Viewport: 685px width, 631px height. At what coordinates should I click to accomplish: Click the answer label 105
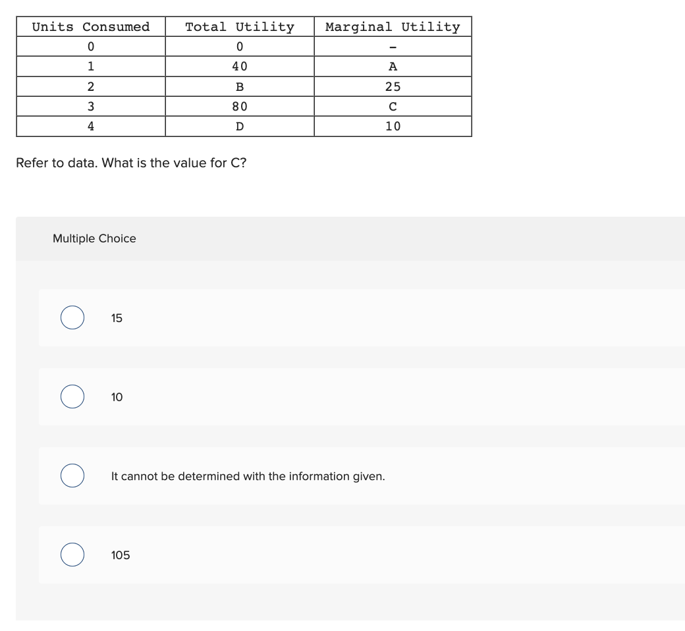point(121,555)
